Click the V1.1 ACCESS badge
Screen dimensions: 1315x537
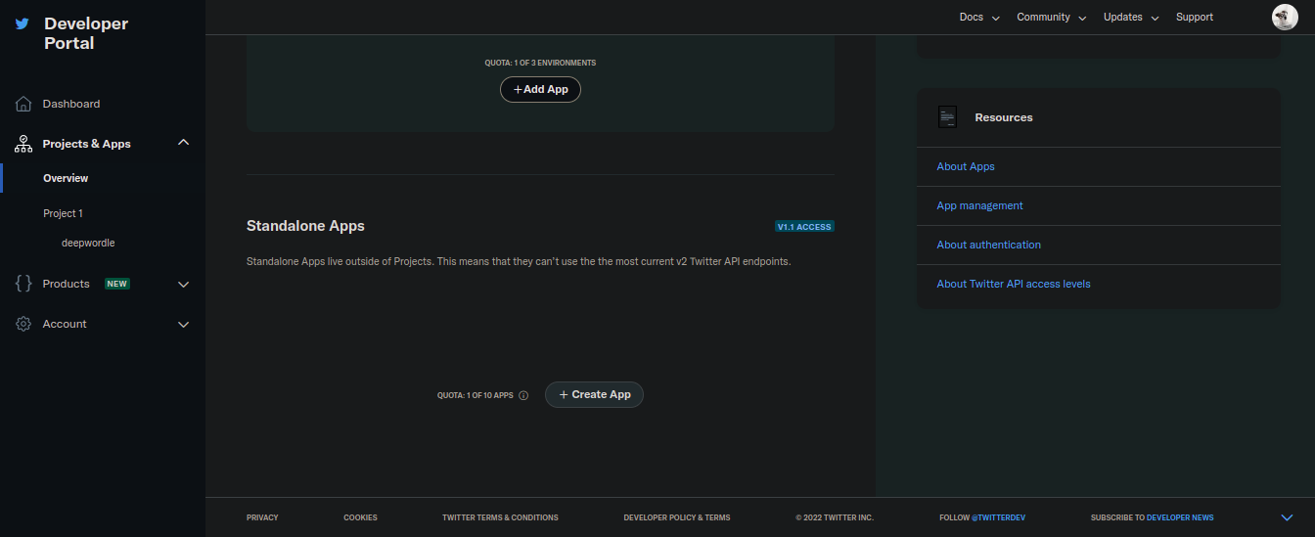[804, 227]
